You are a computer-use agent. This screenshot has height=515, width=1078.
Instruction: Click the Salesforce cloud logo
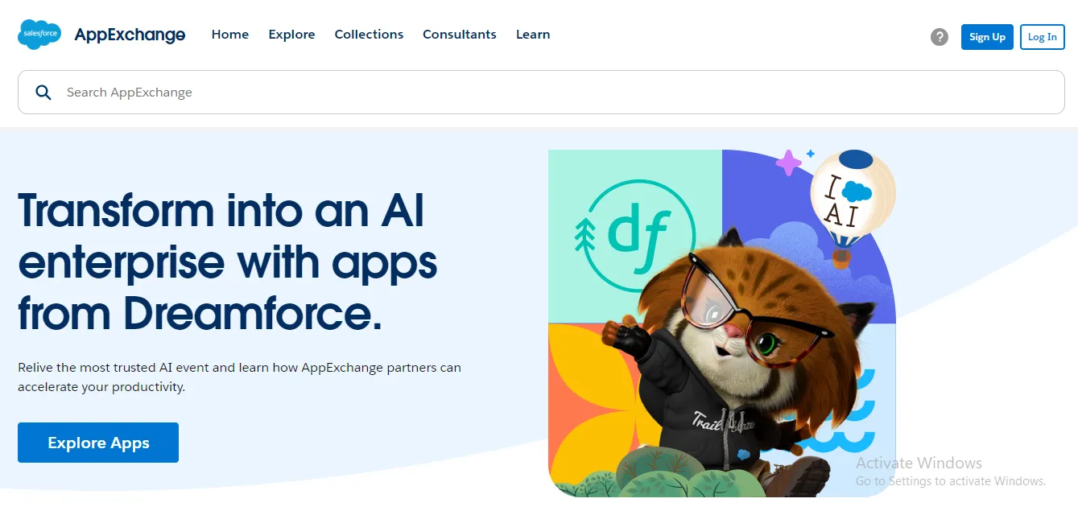39,35
